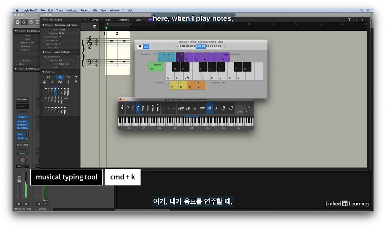This screenshot has width=386, height=228.
Task: Toggle the dotted note button in Step Input Keyboard
Action: point(164,108)
